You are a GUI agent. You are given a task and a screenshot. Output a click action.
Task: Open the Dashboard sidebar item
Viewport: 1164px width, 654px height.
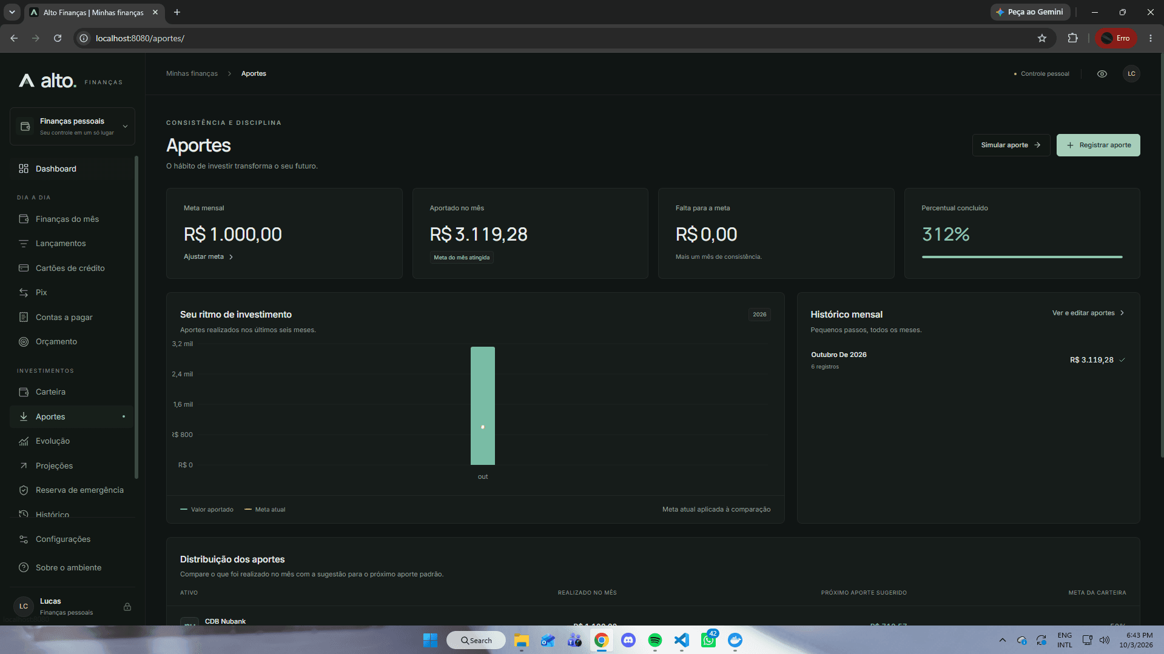72,169
